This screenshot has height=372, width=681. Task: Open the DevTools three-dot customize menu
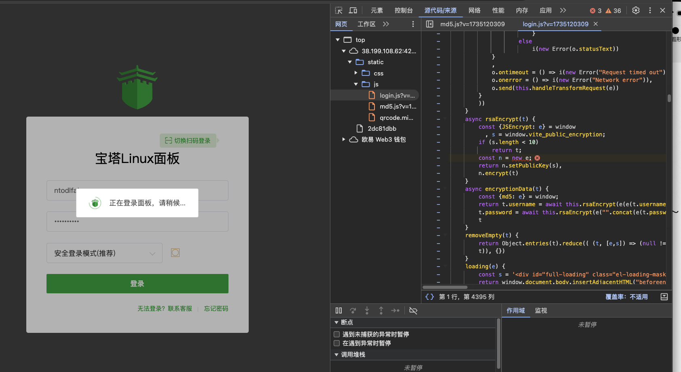(650, 10)
